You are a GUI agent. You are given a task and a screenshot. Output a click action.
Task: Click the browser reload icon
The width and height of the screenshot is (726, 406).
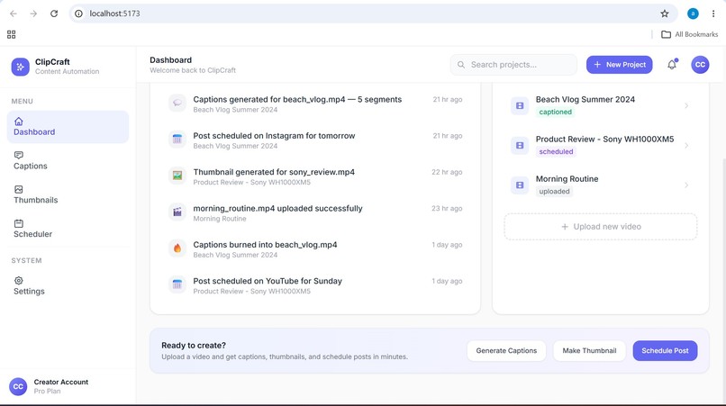[x=54, y=14]
